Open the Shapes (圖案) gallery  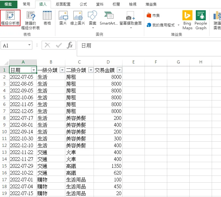[93, 19]
